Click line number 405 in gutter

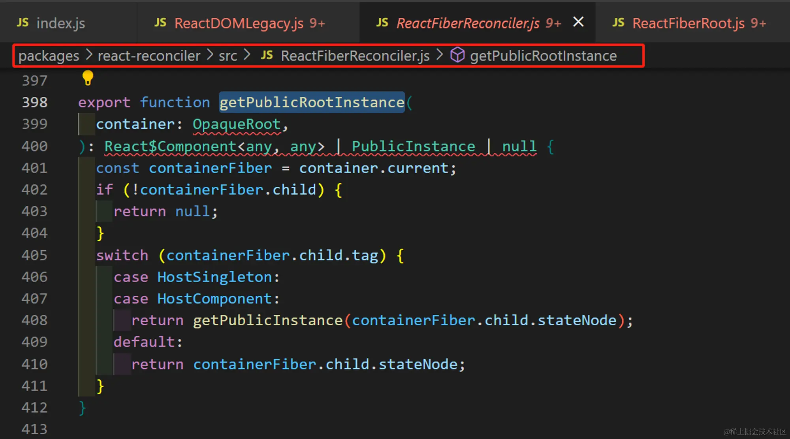35,255
